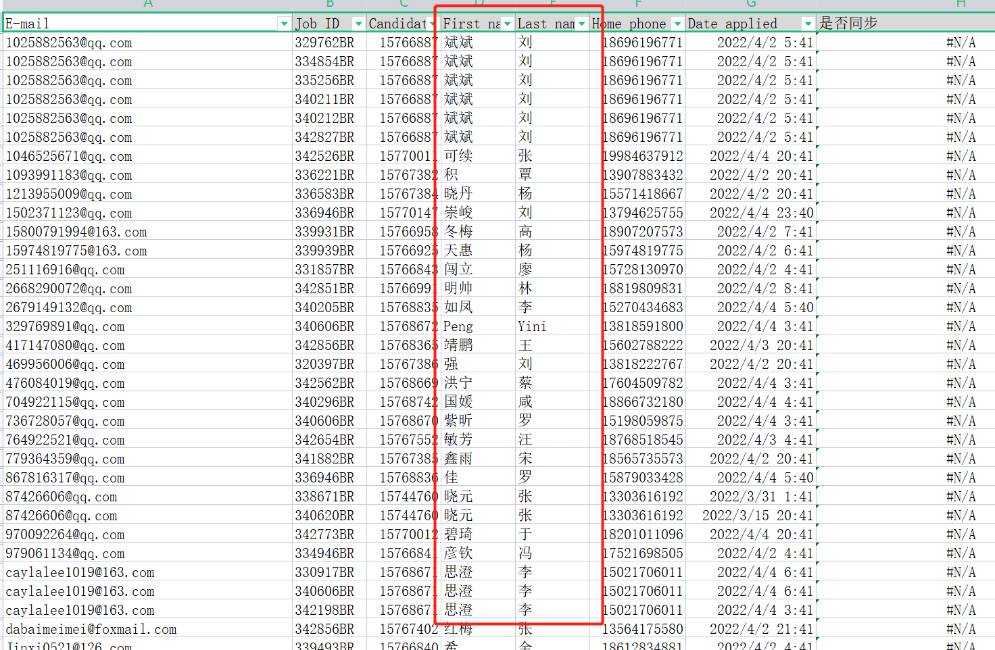Click last name cell Yini
Screen dimensions: 995x650
tap(532, 326)
